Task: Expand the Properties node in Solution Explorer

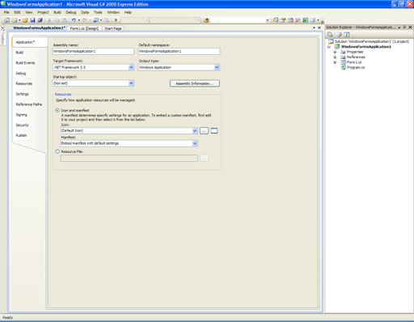Action: (x=335, y=52)
